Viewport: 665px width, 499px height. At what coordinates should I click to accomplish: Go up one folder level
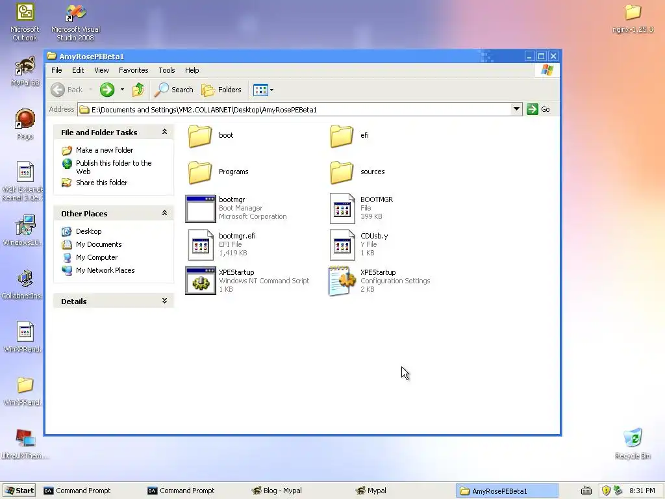(x=138, y=90)
